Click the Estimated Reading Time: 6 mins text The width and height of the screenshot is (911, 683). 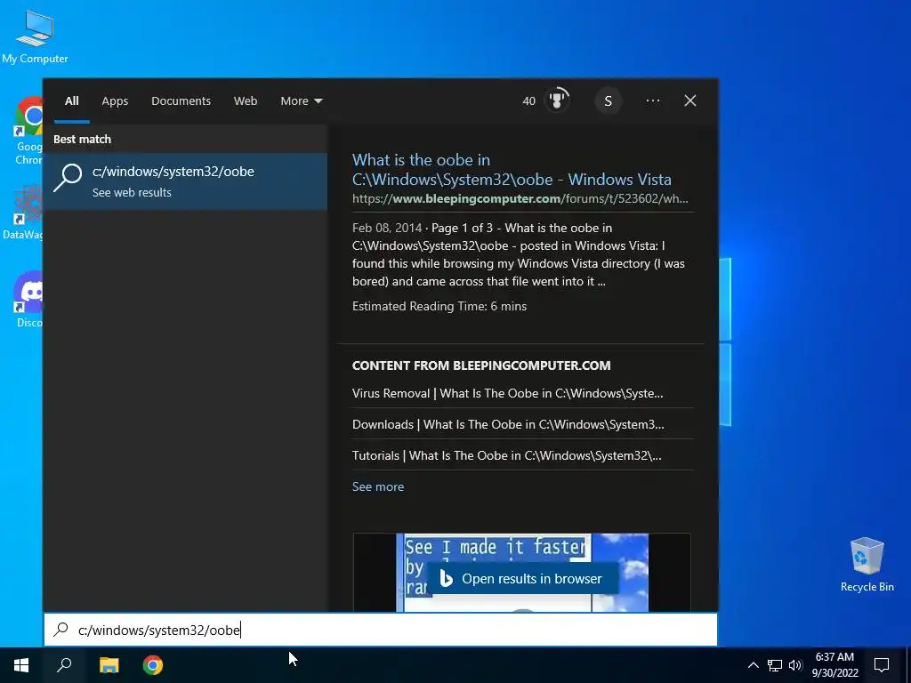tap(439, 306)
